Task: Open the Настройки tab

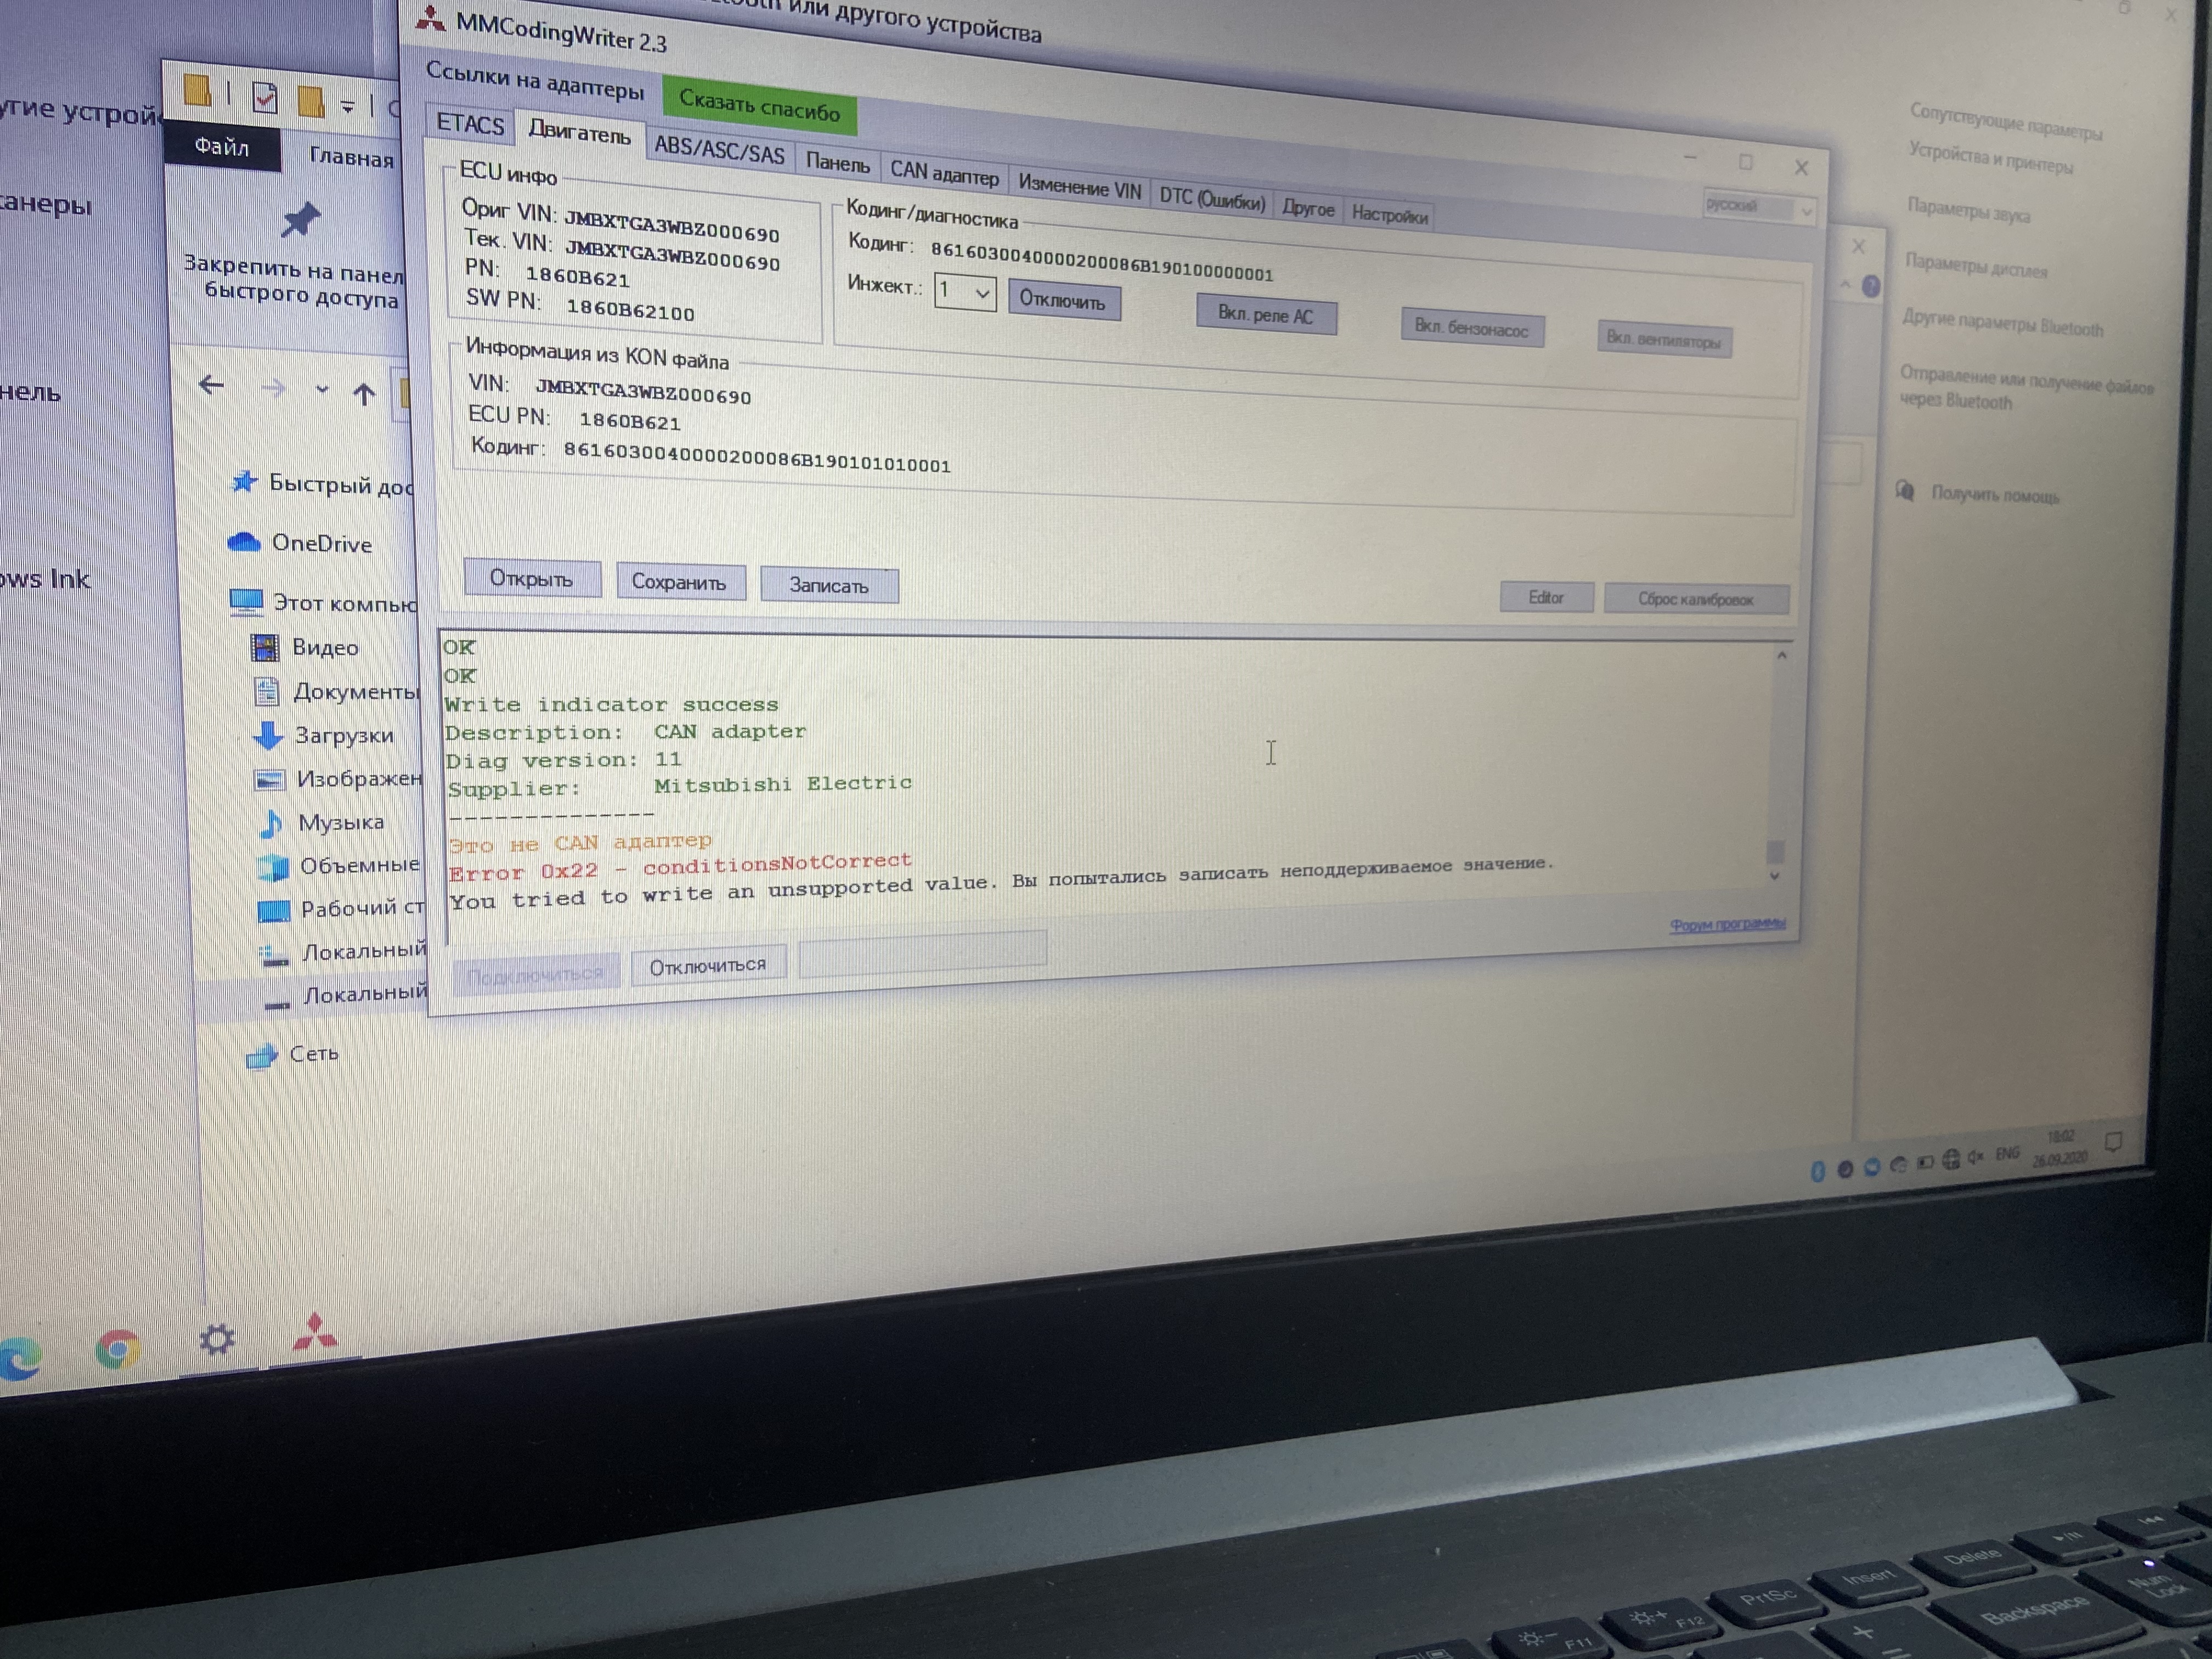Action: click(x=1389, y=215)
